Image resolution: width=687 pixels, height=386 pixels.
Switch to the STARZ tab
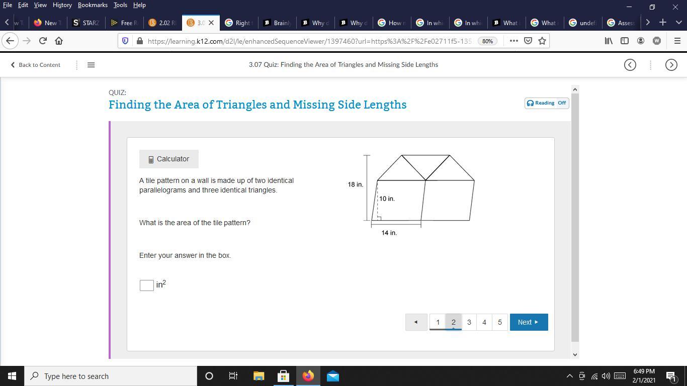86,23
